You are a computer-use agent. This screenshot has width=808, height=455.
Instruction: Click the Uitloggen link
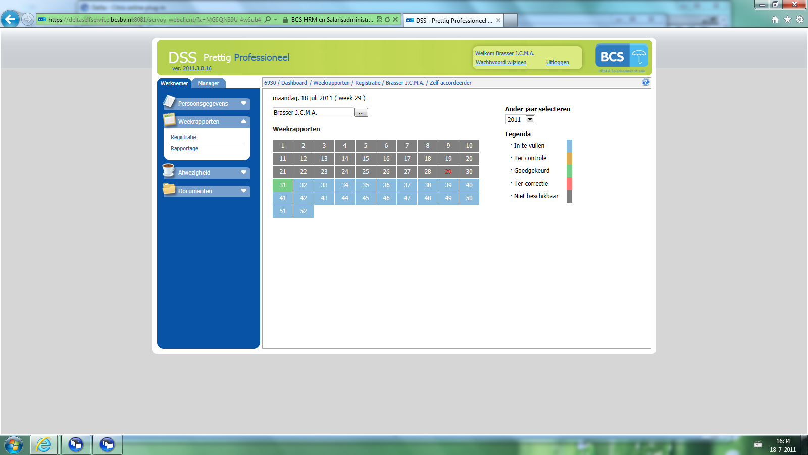click(x=558, y=62)
